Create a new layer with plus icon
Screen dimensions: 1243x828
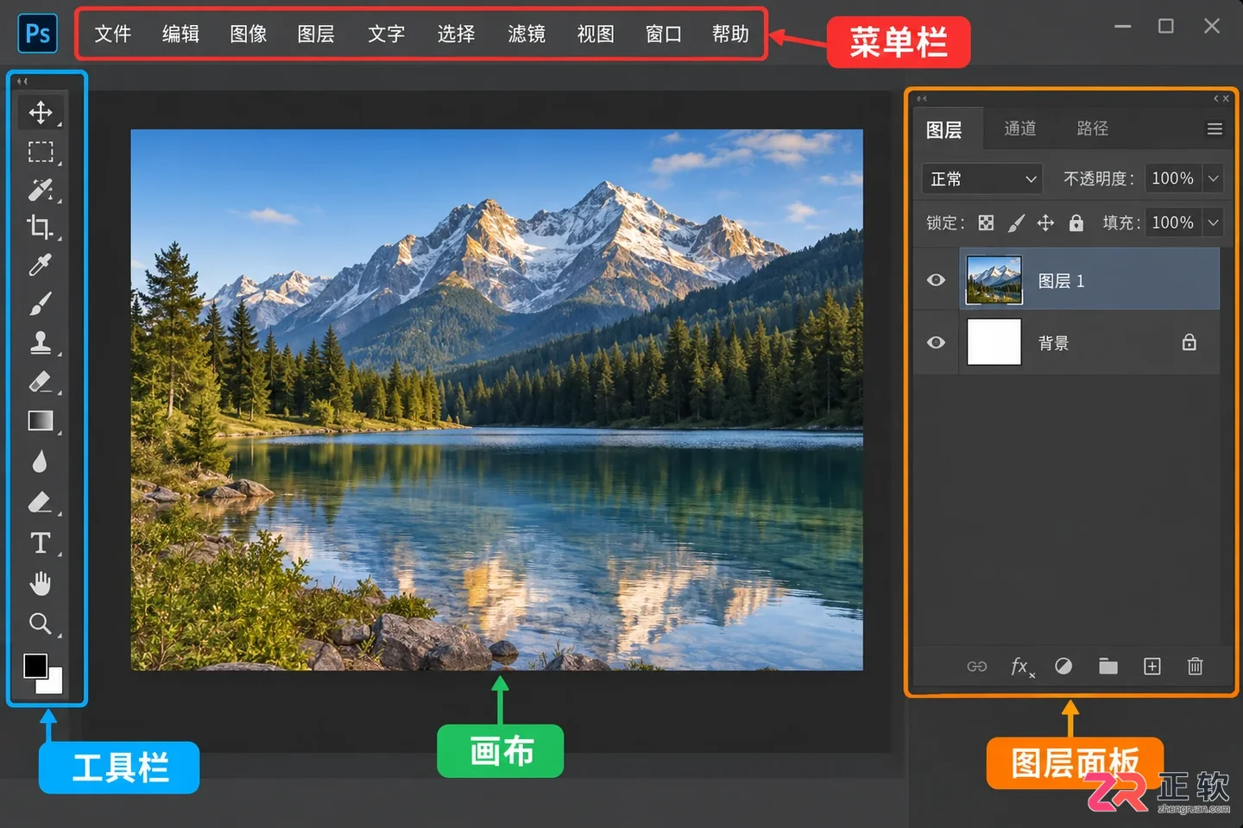(x=1152, y=666)
